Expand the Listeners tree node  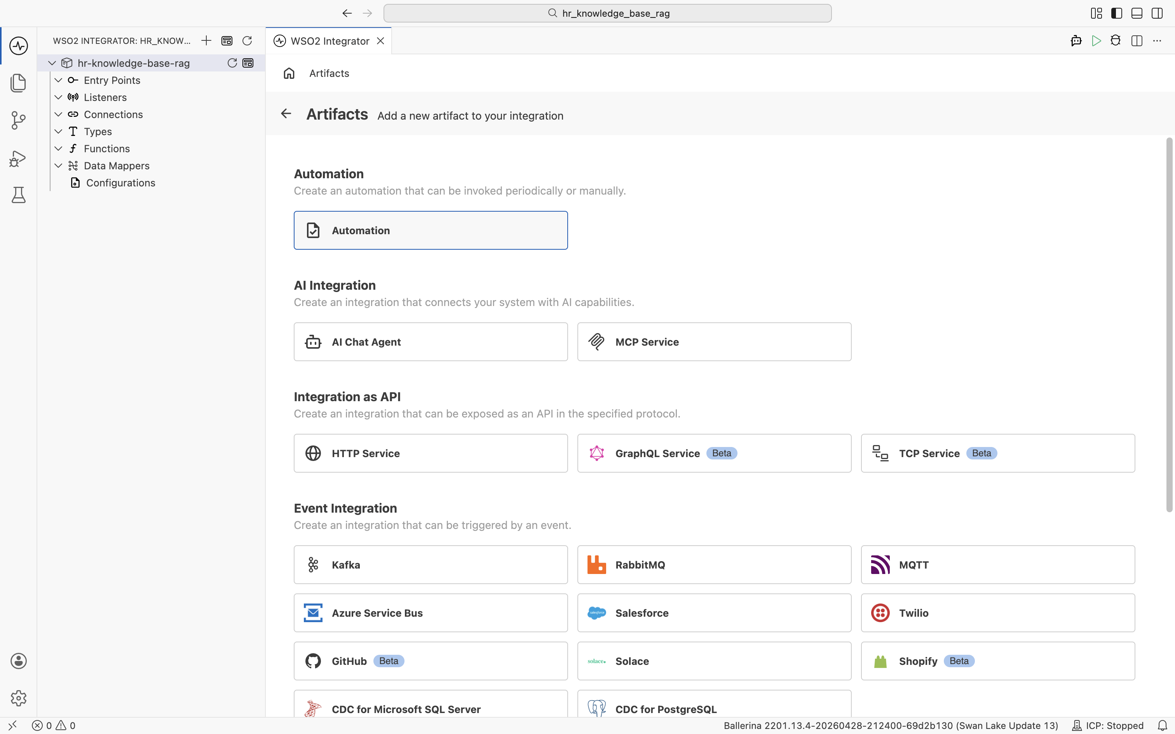click(58, 97)
